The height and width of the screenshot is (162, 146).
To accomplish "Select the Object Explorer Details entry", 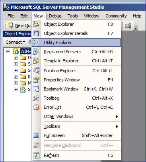I will (76, 33).
